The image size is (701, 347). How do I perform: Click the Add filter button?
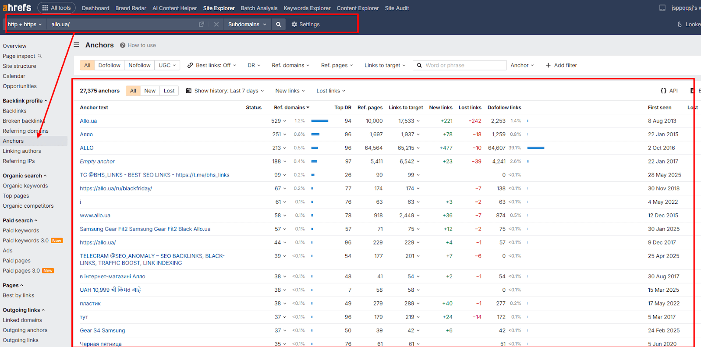[x=561, y=65]
